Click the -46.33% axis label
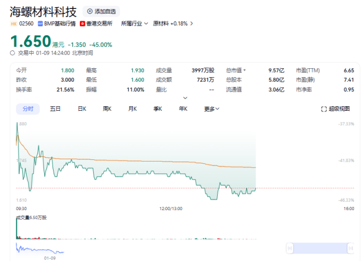 pyautogui.click(x=346, y=200)
